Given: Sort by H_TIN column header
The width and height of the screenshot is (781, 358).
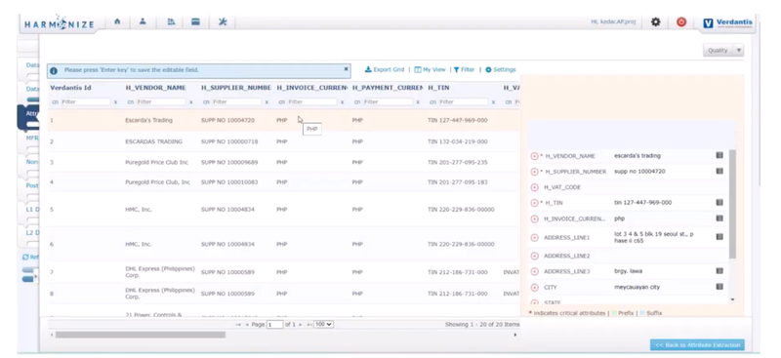Looking at the screenshot, I should click(438, 88).
